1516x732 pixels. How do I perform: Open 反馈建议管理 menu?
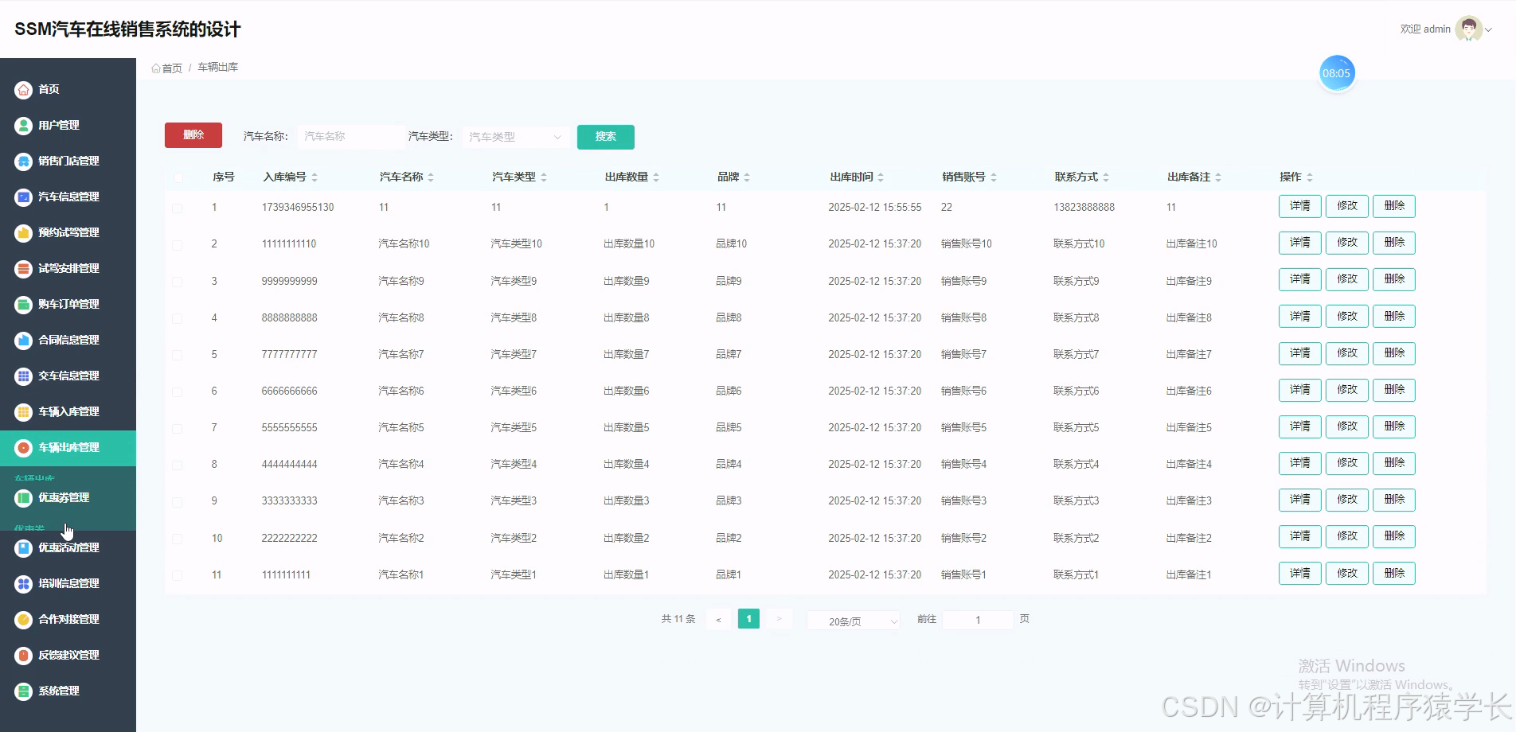point(68,656)
